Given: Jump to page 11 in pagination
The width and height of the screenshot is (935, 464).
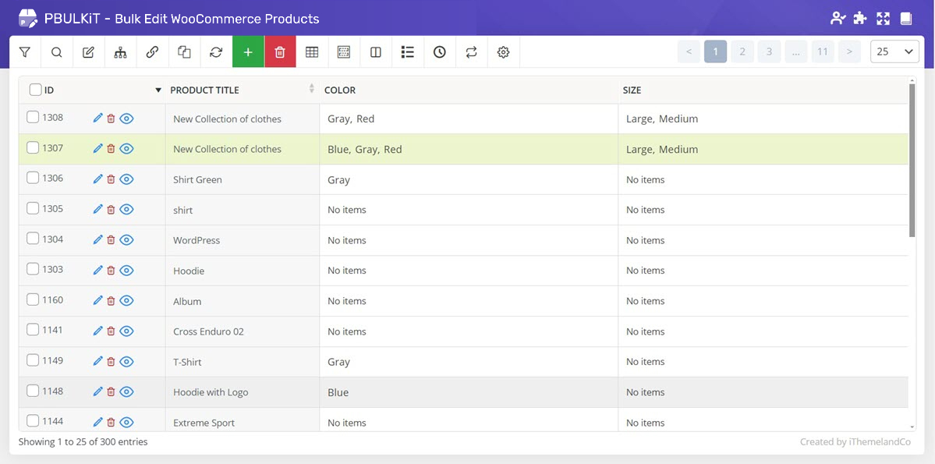Looking at the screenshot, I should point(822,52).
